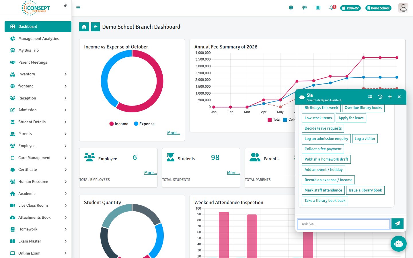Screen dimensions: 413x258
Task: Open the sliders settings icon in header
Action: click(x=304, y=8)
